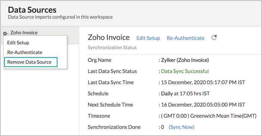Click the workspace imports description text
The height and width of the screenshot is (136, 262).
[x=60, y=17]
